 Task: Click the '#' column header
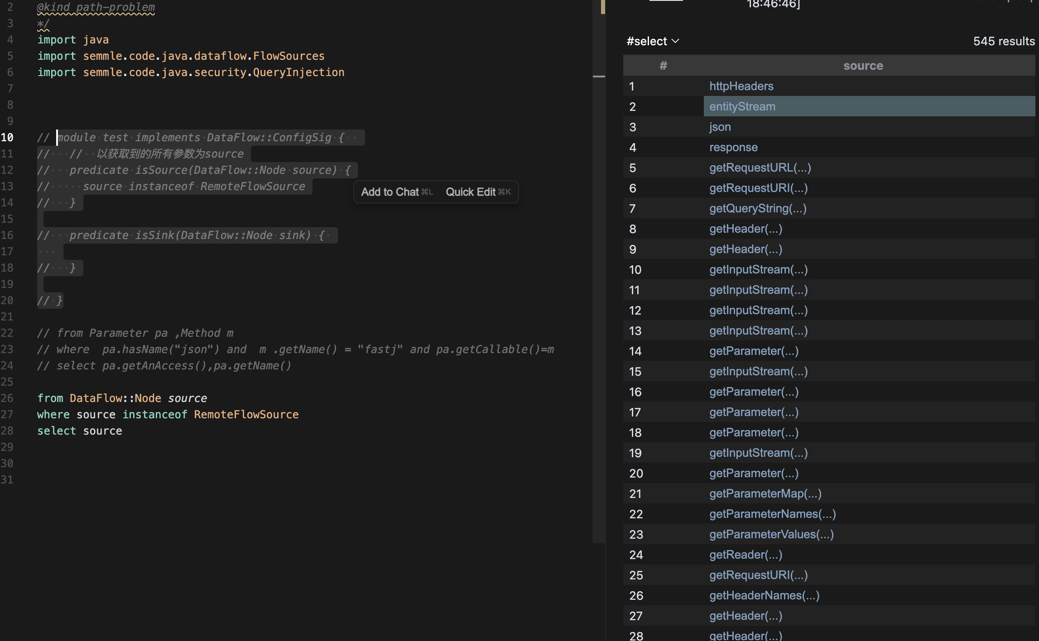(663, 66)
